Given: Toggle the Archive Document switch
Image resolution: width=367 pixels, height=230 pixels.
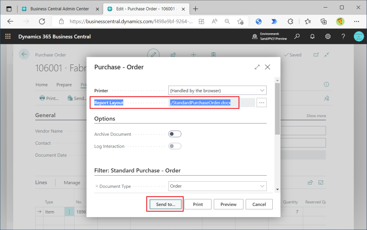Looking at the screenshot, I should pos(175,134).
